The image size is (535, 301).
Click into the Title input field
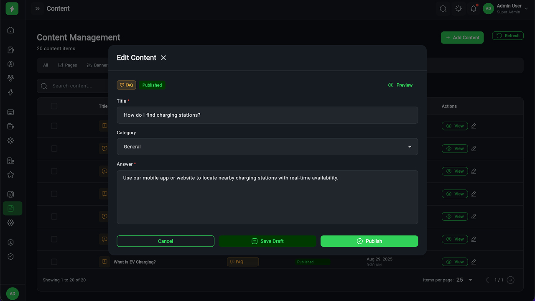267,115
